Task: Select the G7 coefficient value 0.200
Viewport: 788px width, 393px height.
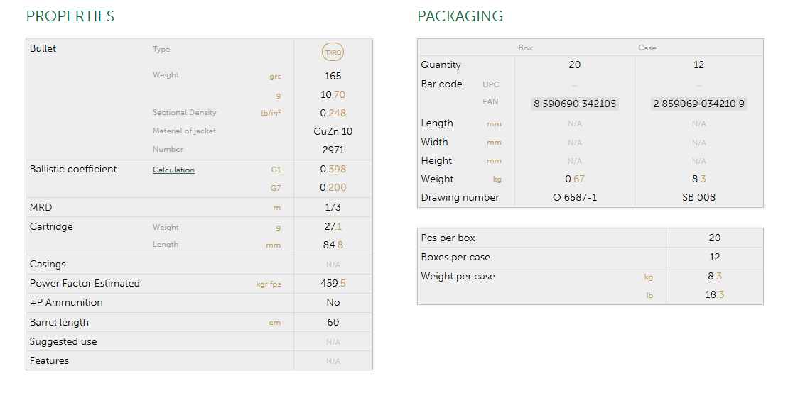Action: pyautogui.click(x=333, y=187)
